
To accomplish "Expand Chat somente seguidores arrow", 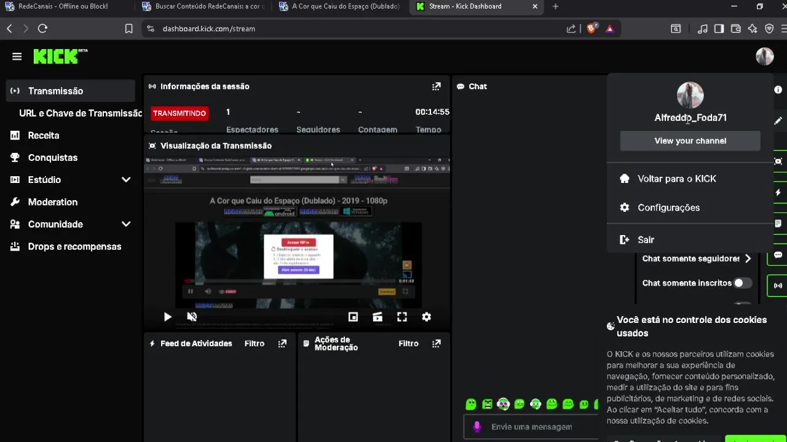I will (748, 258).
